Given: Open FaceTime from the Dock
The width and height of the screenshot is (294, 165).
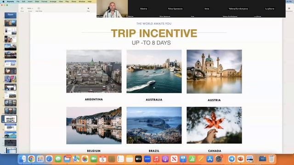Looking at the screenshot, I should point(94,159).
